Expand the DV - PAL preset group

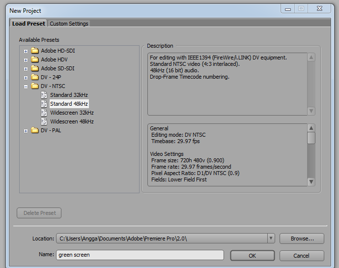pyautogui.click(x=26, y=131)
